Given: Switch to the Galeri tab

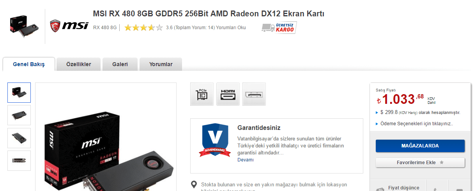Looking at the screenshot, I should pyautogui.click(x=120, y=64).
